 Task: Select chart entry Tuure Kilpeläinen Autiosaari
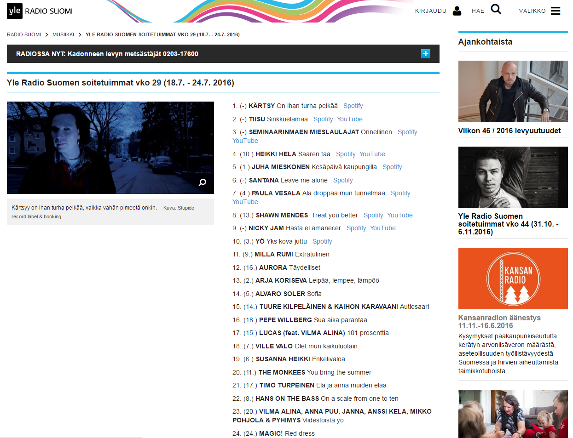(x=331, y=307)
